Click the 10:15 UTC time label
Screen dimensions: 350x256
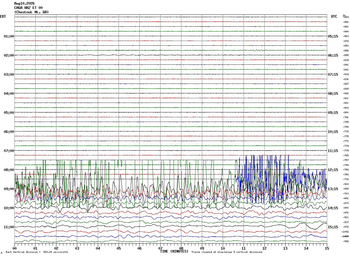pyautogui.click(x=333, y=132)
